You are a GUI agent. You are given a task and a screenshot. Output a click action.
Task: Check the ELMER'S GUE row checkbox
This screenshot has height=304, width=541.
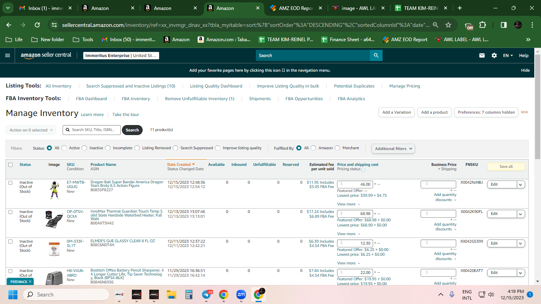coord(10,241)
